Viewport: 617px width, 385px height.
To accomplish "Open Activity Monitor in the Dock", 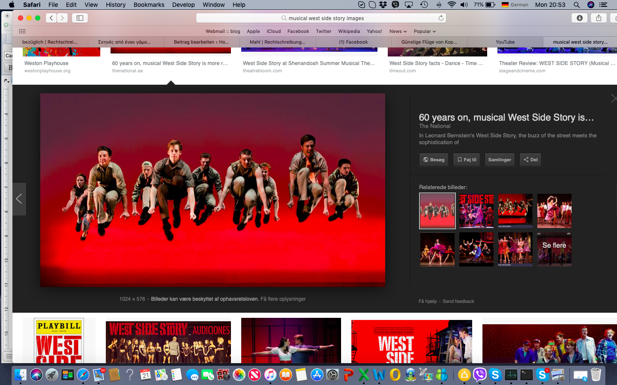I will point(511,375).
